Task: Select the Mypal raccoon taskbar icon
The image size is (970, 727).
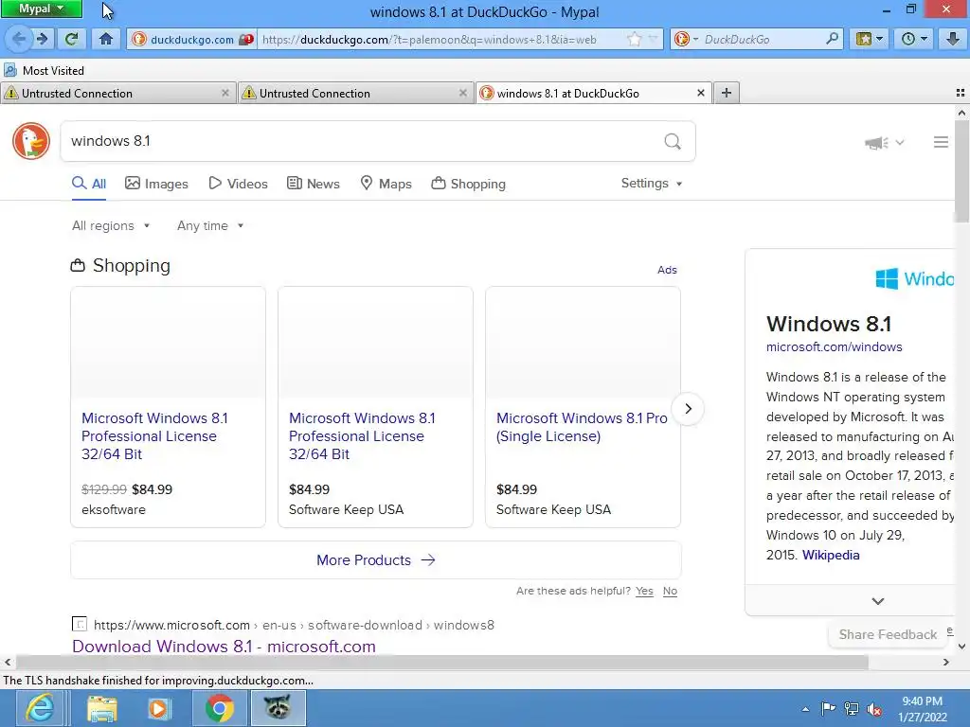Action: pyautogui.click(x=278, y=708)
